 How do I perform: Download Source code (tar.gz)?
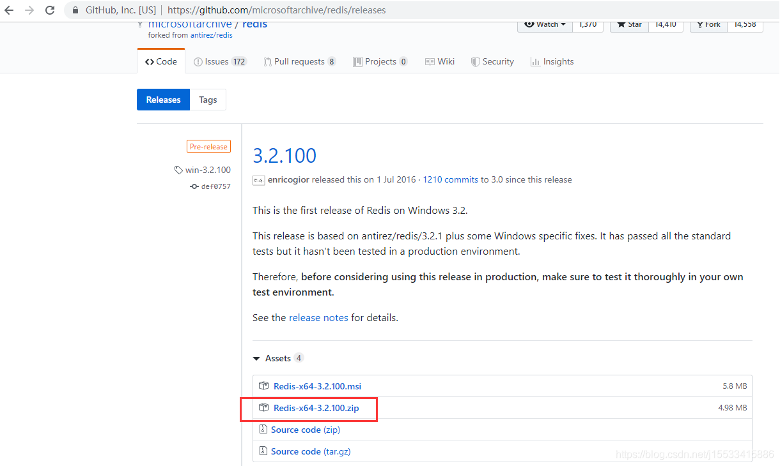311,451
